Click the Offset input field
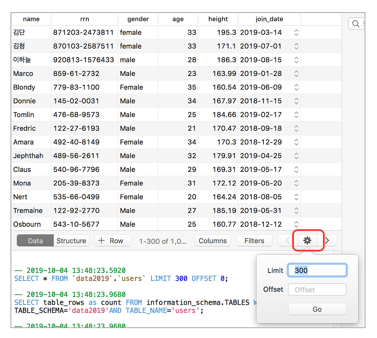This screenshot has height=338, width=377. pos(317,290)
